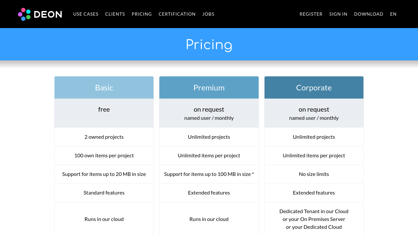Open the Pricing nav link
418x235 pixels.
[x=142, y=14]
